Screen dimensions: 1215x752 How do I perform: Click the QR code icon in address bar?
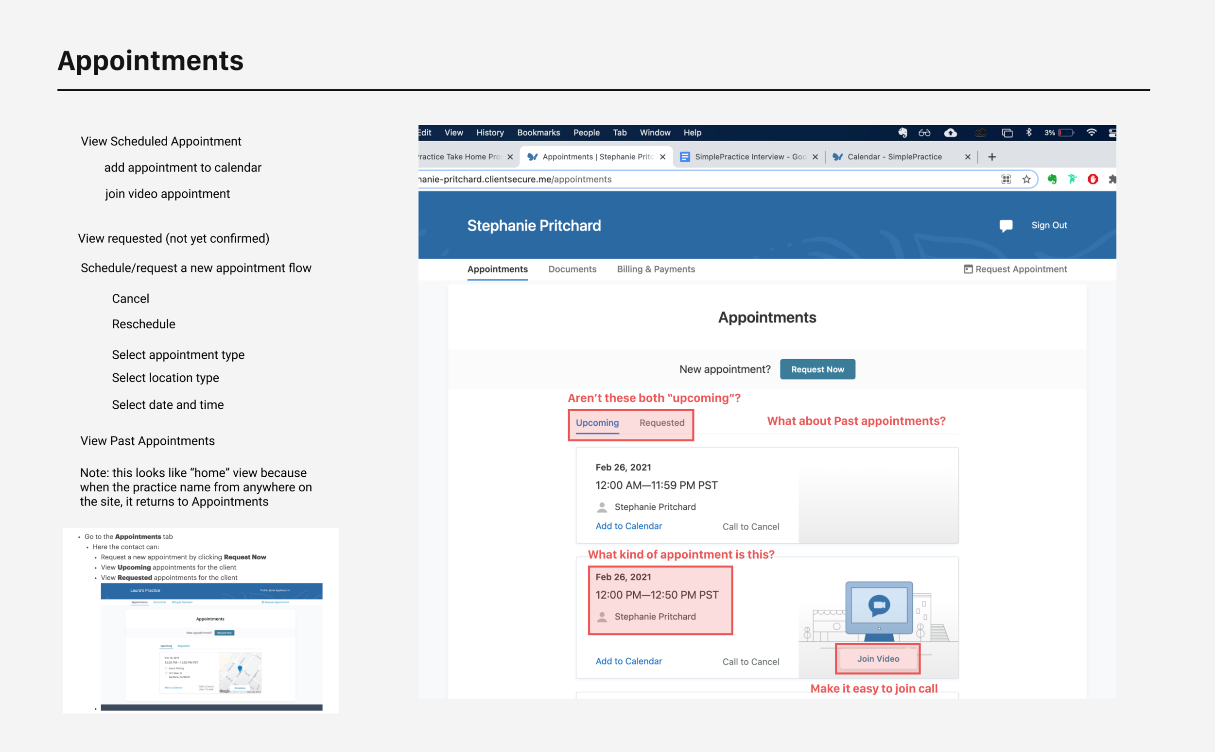(x=1006, y=180)
